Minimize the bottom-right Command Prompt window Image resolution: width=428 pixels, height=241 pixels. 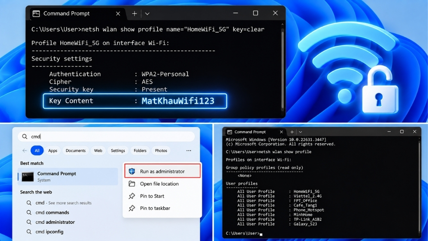click(x=389, y=132)
